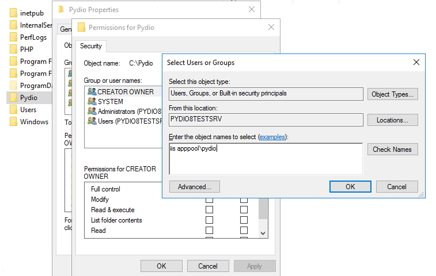Viewport: 436px width, 276px height.
Task: Select the PHP folder icon
Action: point(13,49)
